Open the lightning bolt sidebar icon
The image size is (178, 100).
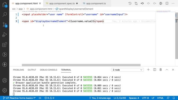point(4,64)
